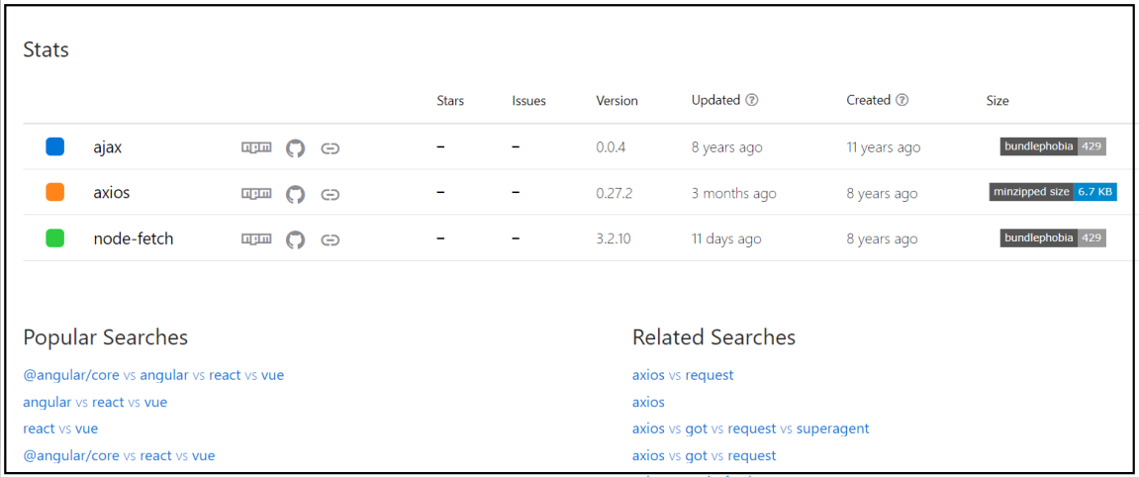
Task: Click the orange axios color swatch
Action: [54, 192]
